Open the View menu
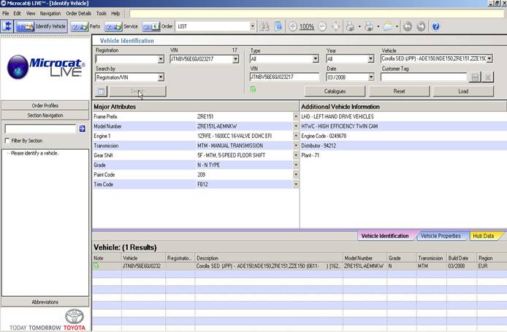Viewport: 507px width, 332px height. [x=31, y=14]
